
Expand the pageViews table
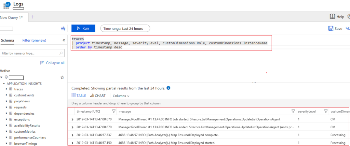6,101
